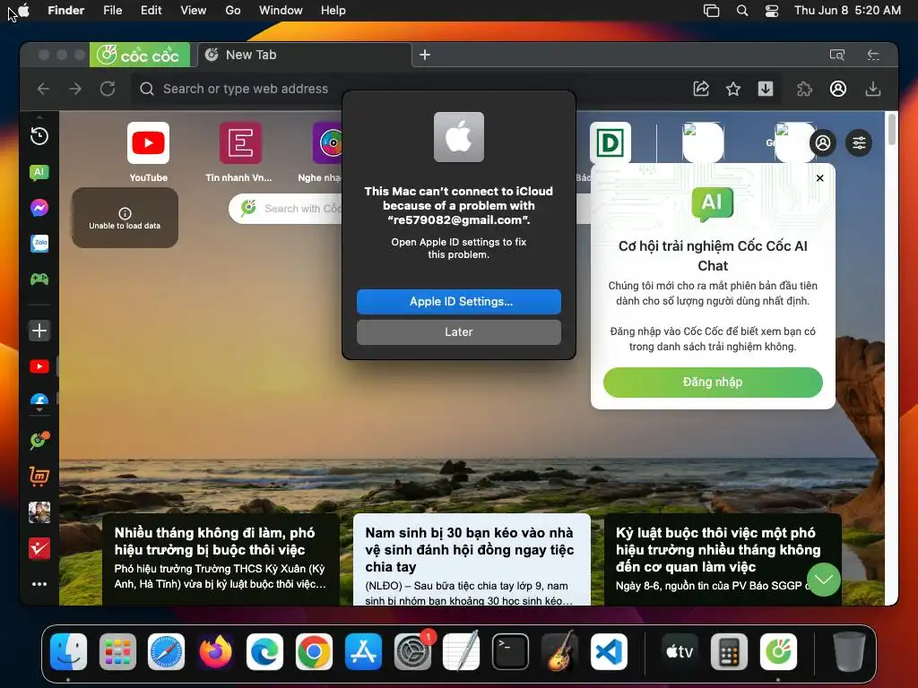Open the YouTube icon in the sidebar
This screenshot has height=688, width=918.
pos(39,366)
